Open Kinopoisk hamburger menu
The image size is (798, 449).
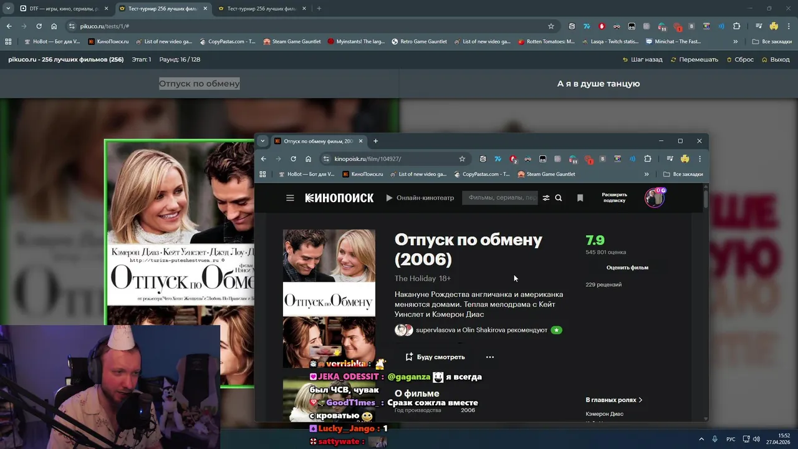pos(290,198)
